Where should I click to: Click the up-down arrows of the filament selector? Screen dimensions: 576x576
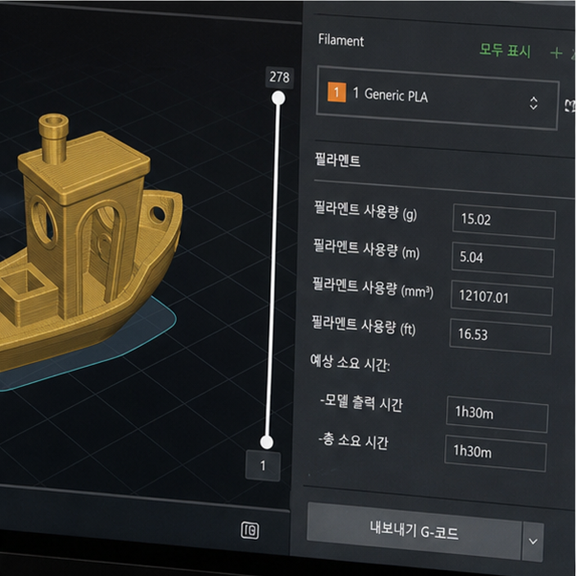click(x=533, y=103)
